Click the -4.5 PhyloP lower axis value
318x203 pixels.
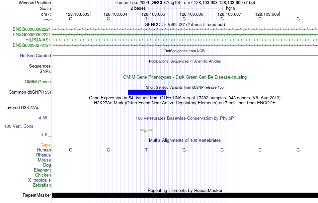[x=44, y=135]
